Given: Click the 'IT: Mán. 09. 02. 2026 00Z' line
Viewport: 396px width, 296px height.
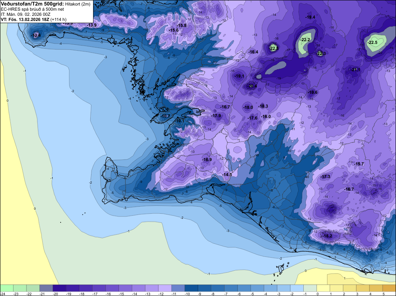Looking at the screenshot, I should tap(25, 14).
